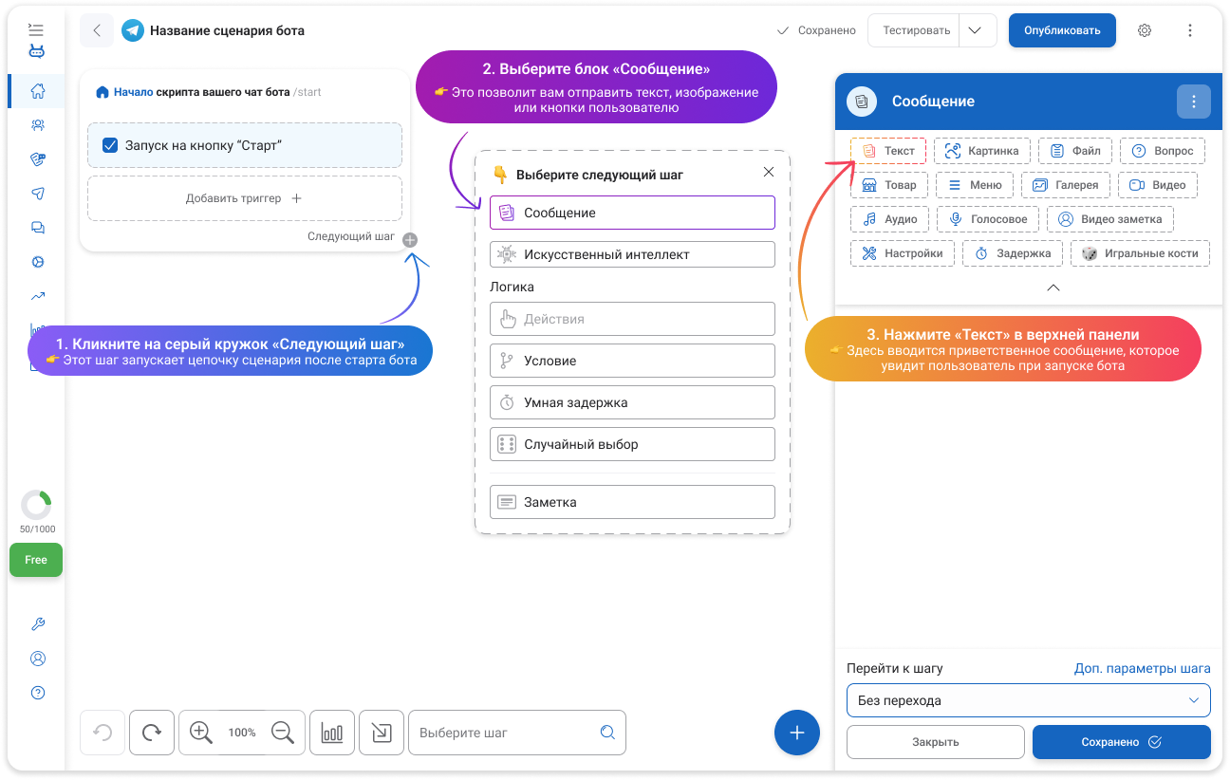Click the ticket/coupon icon in sidebar
Image resolution: width=1230 pixels, height=780 pixels.
(x=38, y=159)
